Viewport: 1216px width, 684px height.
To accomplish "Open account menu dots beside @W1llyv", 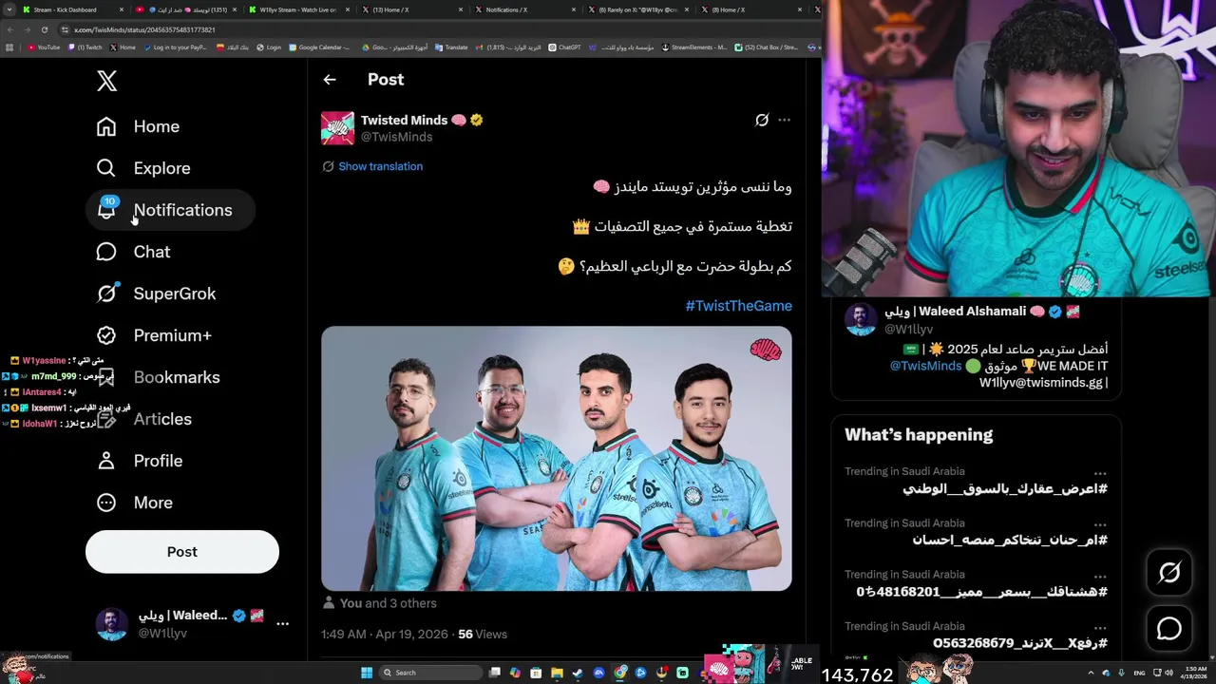I will pyautogui.click(x=282, y=623).
